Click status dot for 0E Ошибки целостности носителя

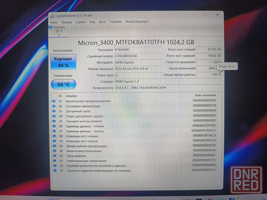(55, 165)
